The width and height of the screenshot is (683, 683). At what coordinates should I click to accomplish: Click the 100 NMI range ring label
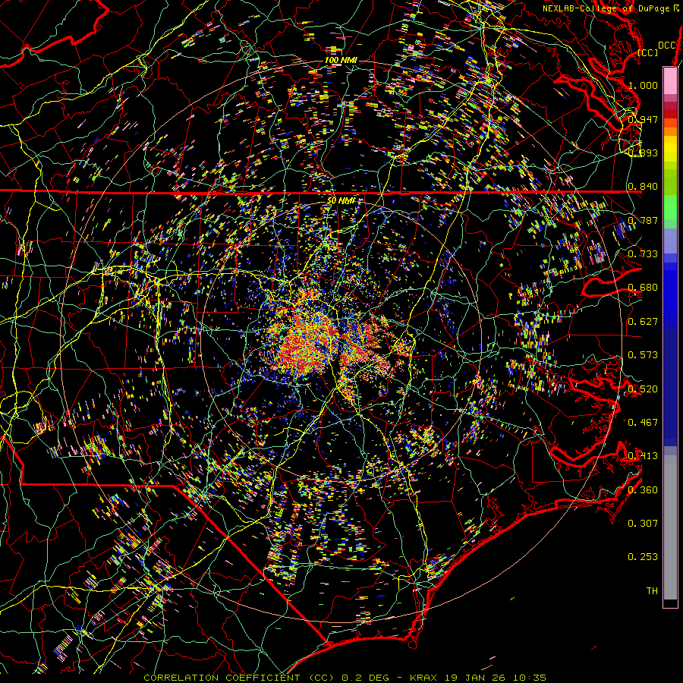point(341,60)
